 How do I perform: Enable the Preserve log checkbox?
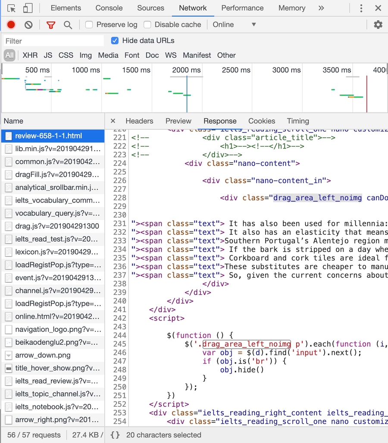click(89, 25)
